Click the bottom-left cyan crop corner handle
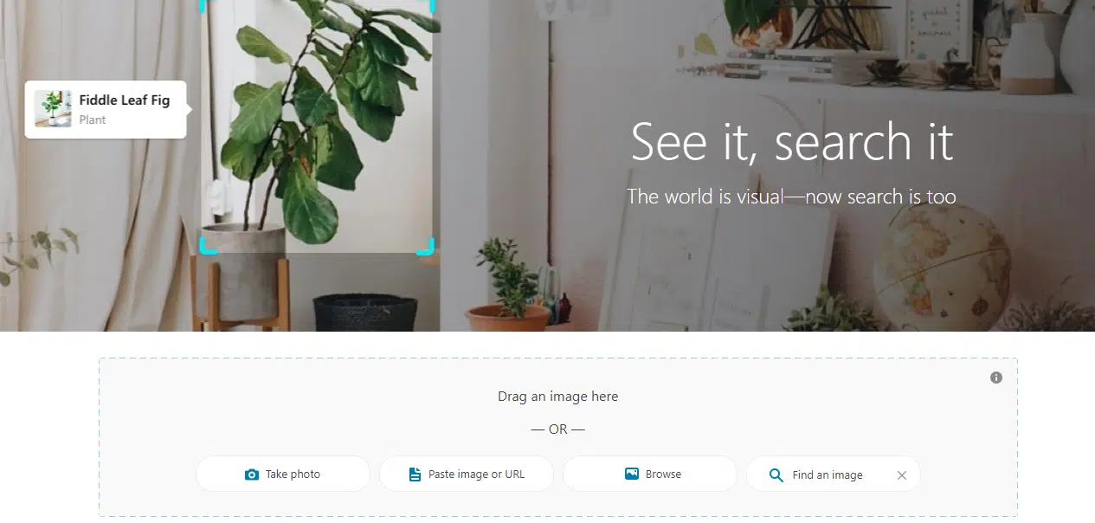The height and width of the screenshot is (523, 1095). (x=209, y=246)
